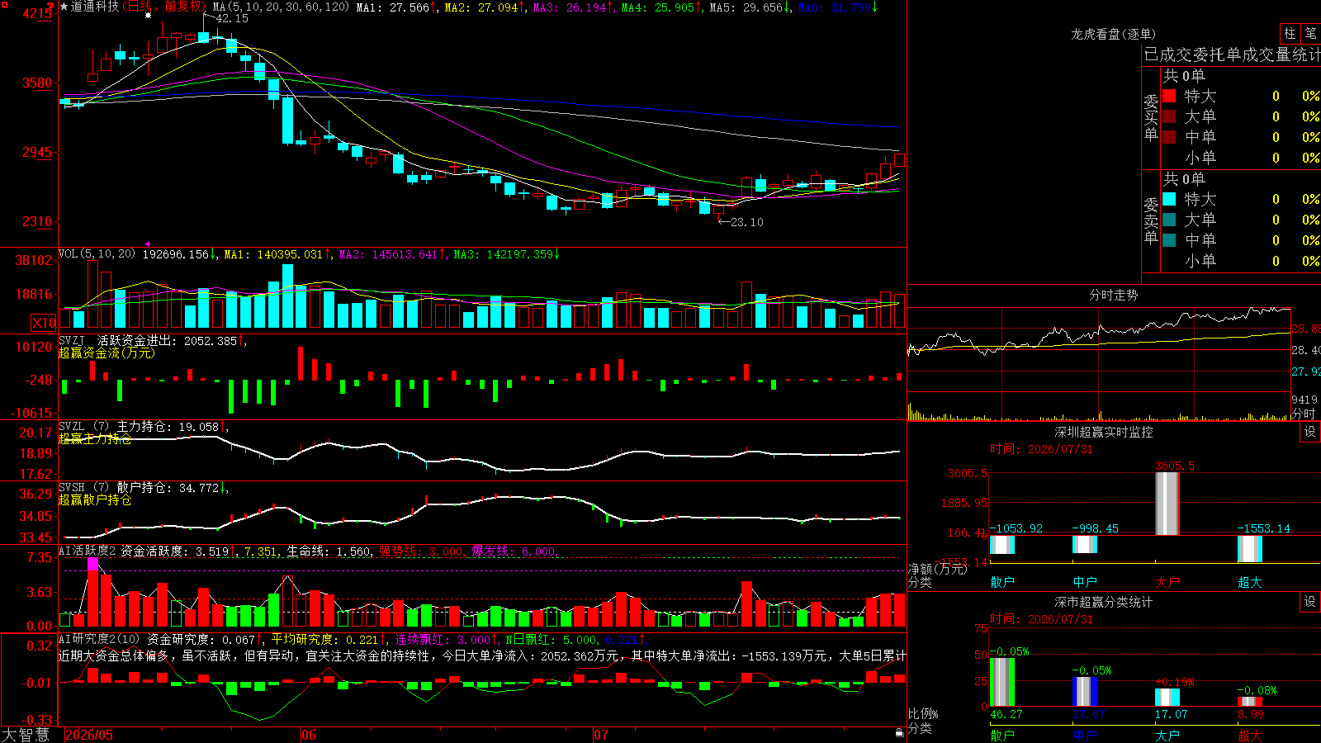This screenshot has width=1321, height=743.
Task: Click the 散户 -1053.92 net outflow bar
Action: pos(1002,544)
